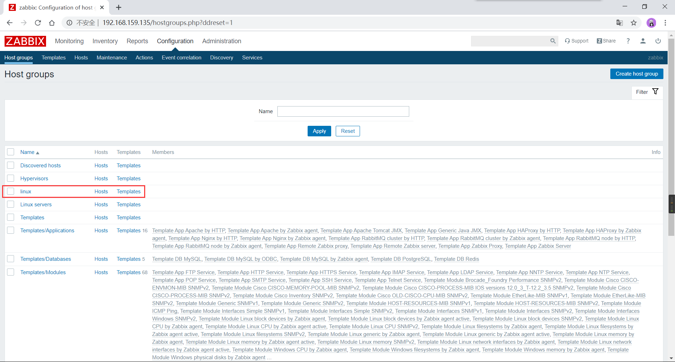675x362 pixels.
Task: Open a new browser tab with plus
Action: (x=119, y=7)
